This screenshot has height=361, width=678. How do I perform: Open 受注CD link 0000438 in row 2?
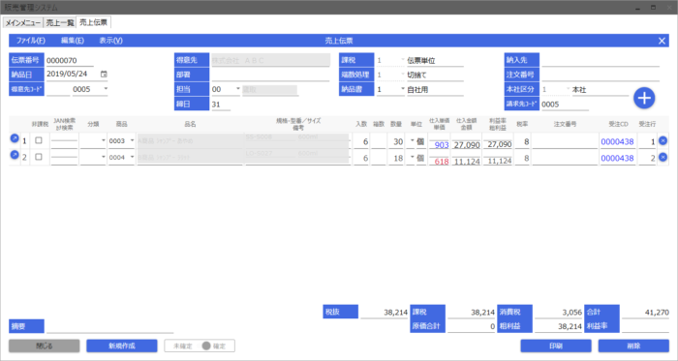click(x=618, y=159)
